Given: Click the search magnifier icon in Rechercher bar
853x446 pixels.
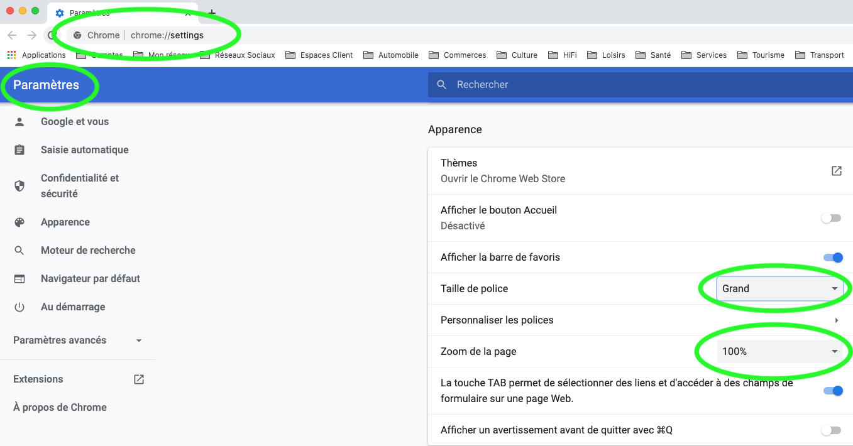Looking at the screenshot, I should point(442,85).
